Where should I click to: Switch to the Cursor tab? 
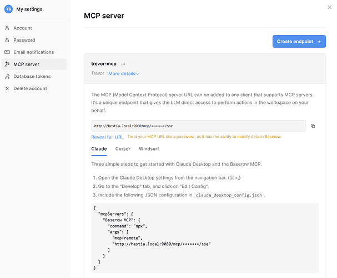tap(123, 149)
